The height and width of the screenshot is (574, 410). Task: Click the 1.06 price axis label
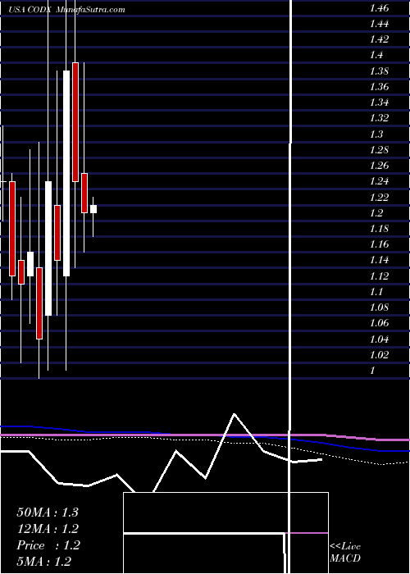point(379,324)
